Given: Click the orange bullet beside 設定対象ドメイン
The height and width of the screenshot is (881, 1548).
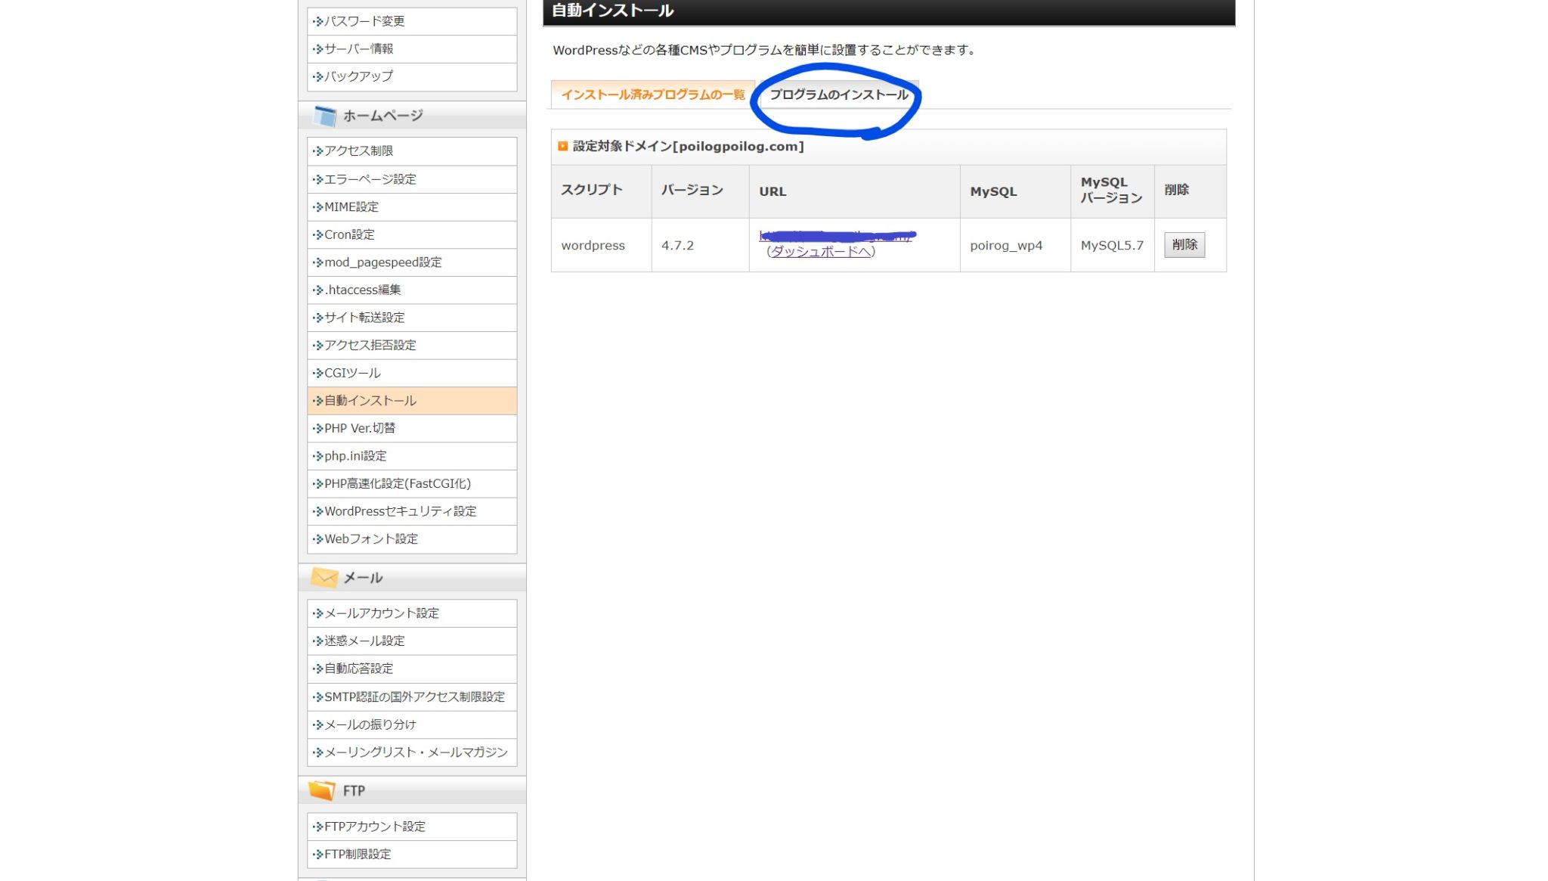Looking at the screenshot, I should pyautogui.click(x=562, y=146).
